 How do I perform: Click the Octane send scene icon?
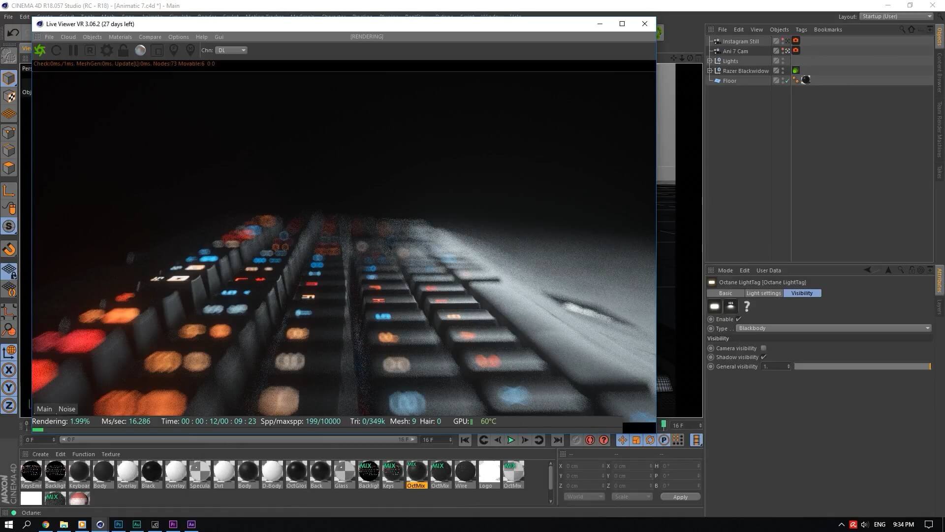point(40,50)
